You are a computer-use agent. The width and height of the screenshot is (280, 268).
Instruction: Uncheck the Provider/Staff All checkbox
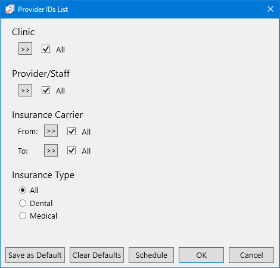(46, 91)
